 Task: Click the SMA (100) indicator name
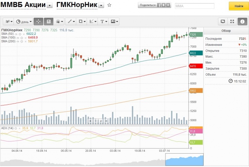click(8, 38)
